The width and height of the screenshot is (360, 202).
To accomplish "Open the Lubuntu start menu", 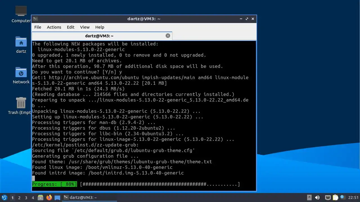I will tap(4, 198).
